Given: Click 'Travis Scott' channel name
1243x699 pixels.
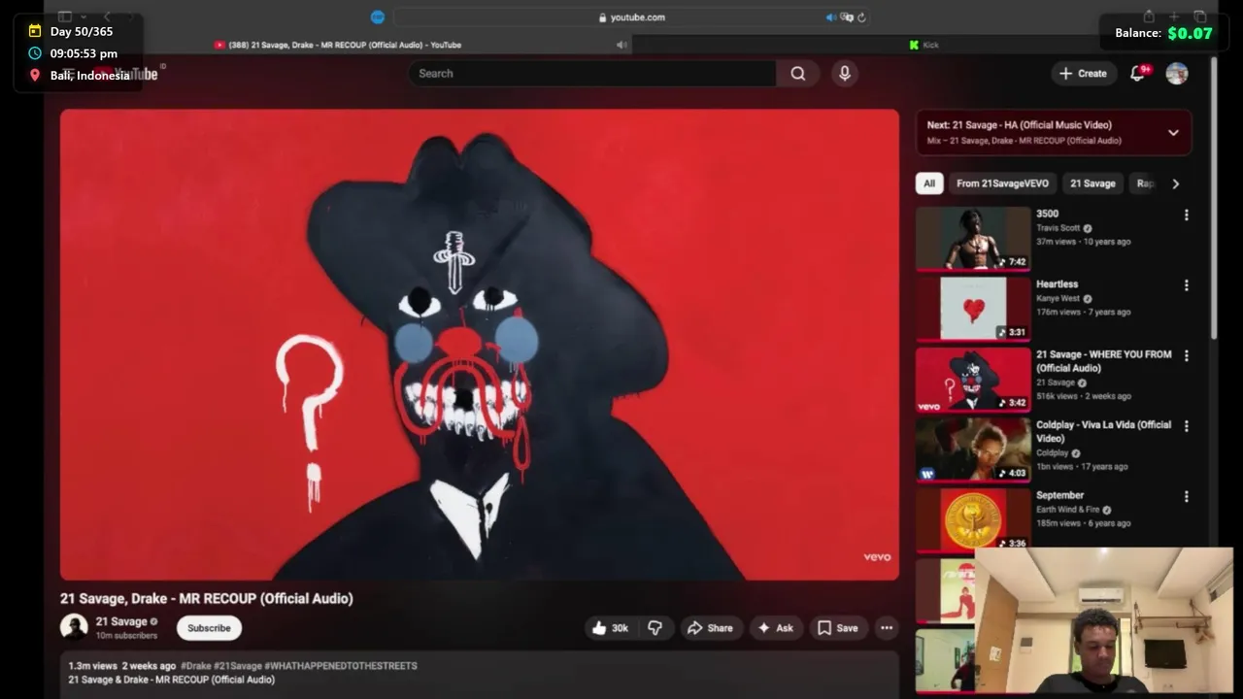Looking at the screenshot, I should coord(1058,228).
